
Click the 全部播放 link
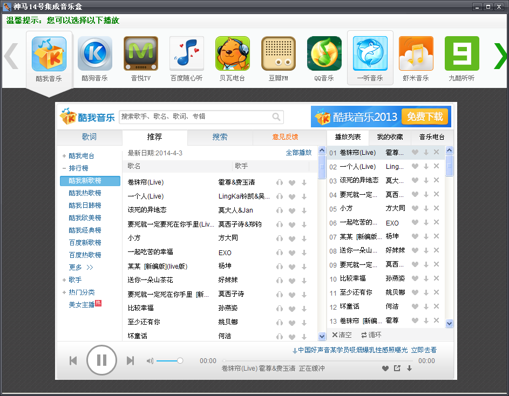[298, 153]
